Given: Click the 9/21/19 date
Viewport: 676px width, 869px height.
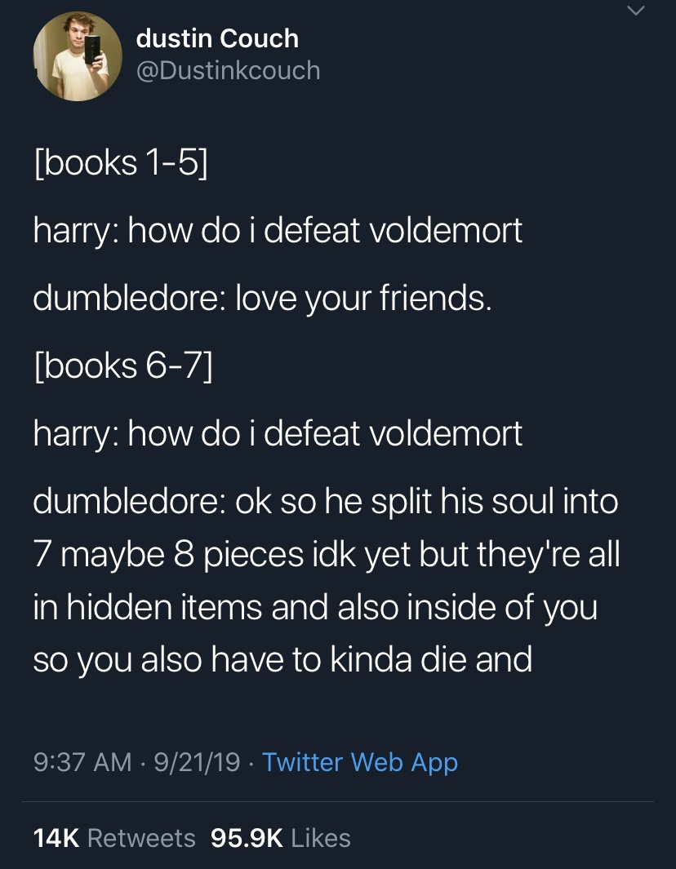Looking at the screenshot, I should tap(197, 761).
